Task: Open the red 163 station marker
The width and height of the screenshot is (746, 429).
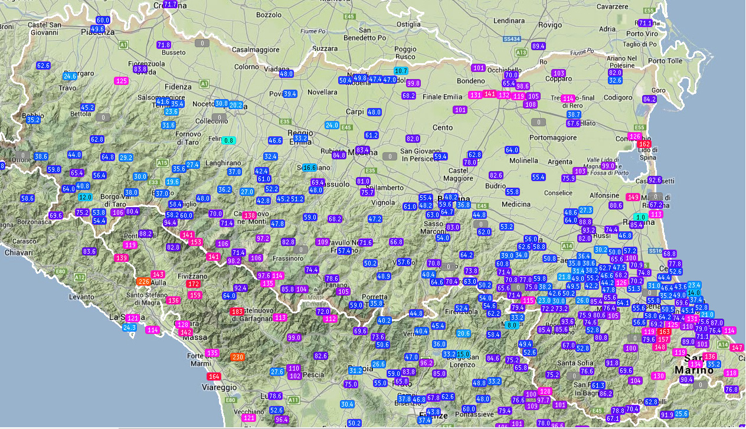Action: point(663,332)
